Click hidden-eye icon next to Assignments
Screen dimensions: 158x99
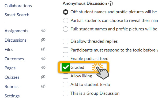pos(43,30)
